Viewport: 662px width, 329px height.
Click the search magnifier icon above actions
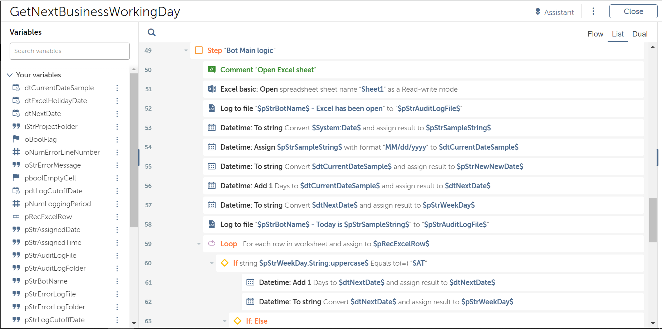[x=152, y=33]
